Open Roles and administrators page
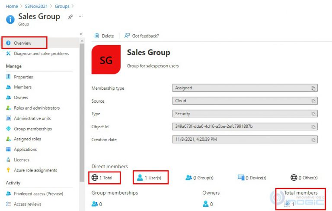Viewport: 332px width, 211px height. click(37, 108)
